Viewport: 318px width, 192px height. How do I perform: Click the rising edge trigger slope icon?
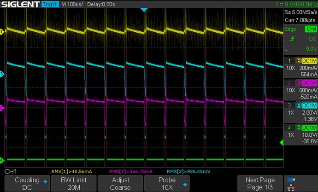(292, 39)
